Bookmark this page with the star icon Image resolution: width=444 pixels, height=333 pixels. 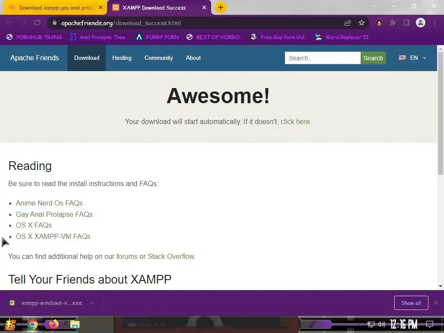[x=362, y=23]
